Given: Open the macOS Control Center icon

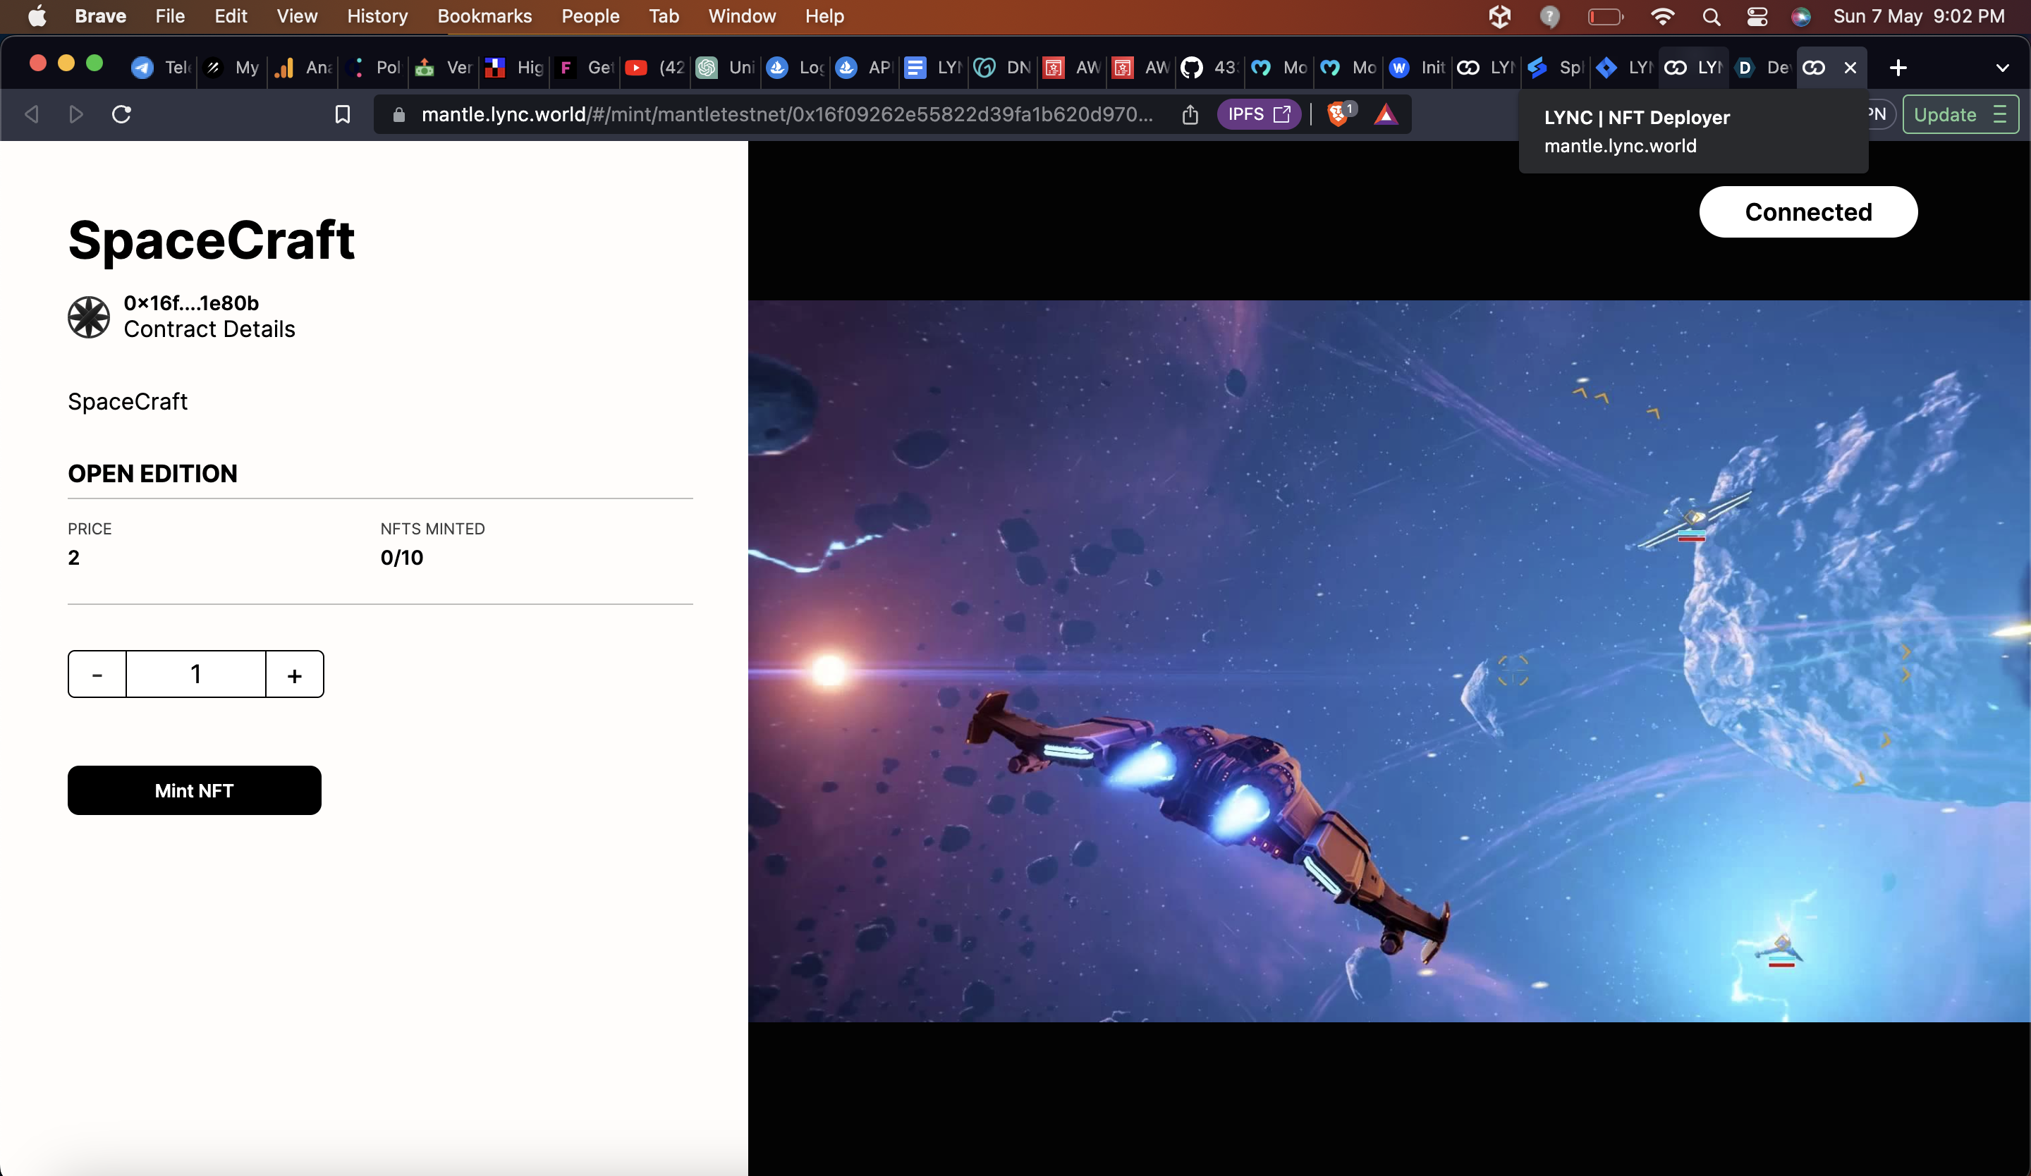Looking at the screenshot, I should [1757, 17].
